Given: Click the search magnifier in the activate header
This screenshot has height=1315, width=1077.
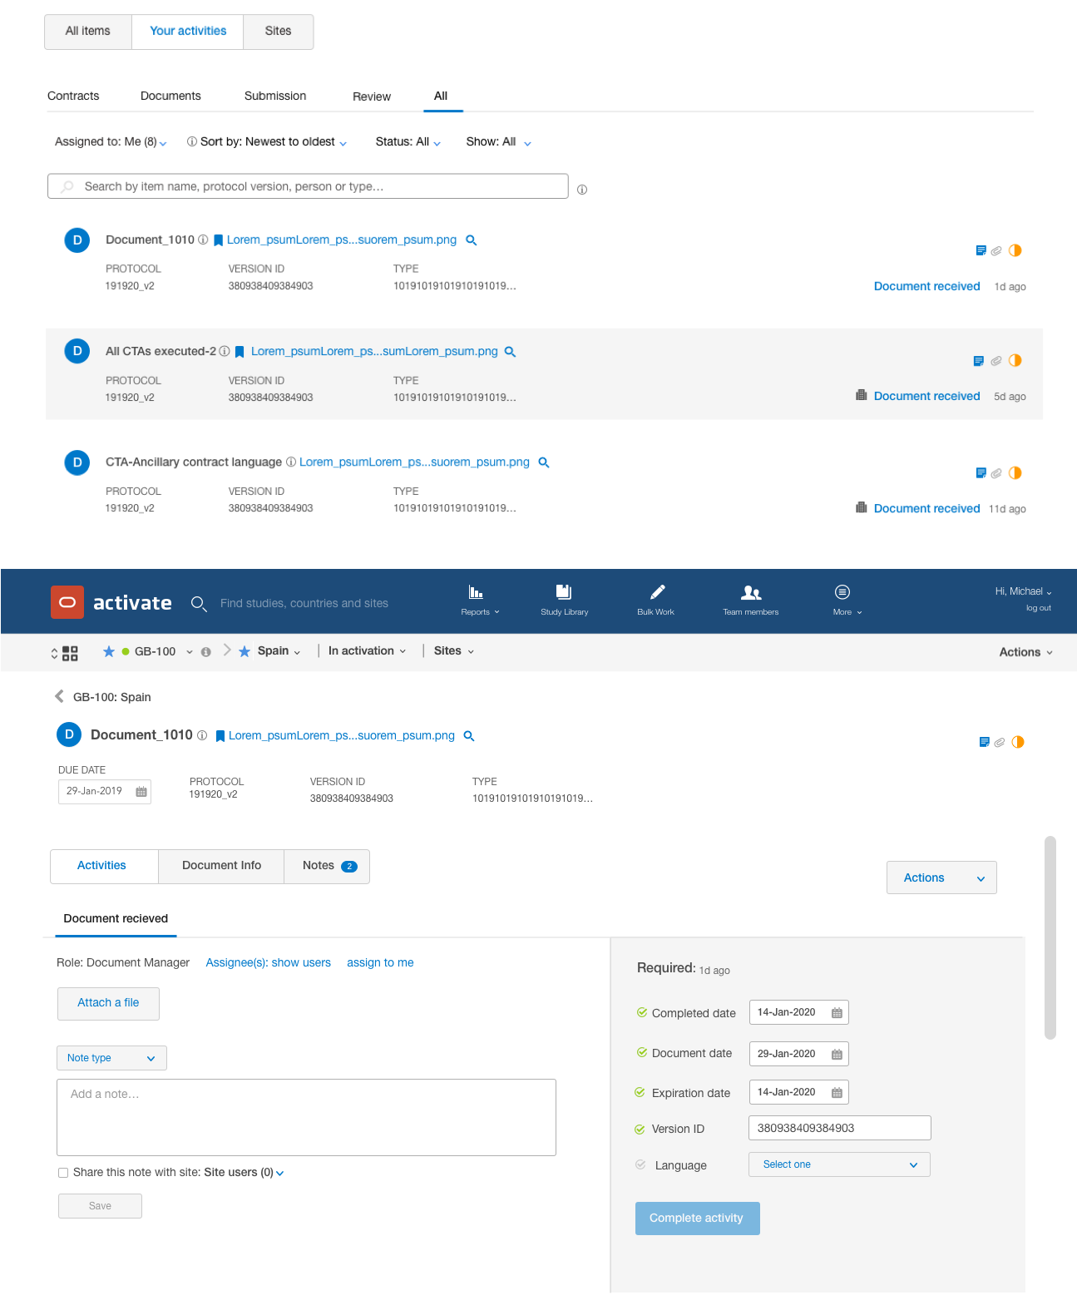Looking at the screenshot, I should 199,604.
